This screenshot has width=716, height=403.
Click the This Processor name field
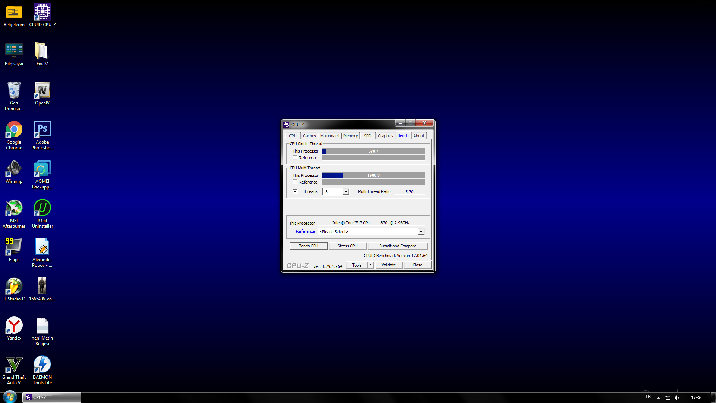(x=371, y=223)
